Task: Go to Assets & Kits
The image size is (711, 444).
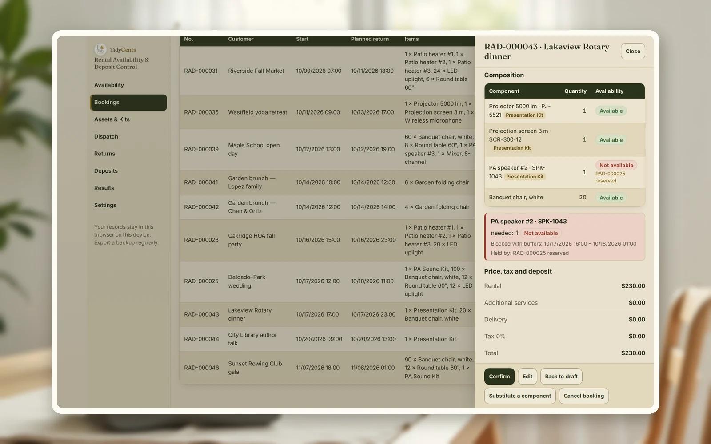Action: point(128,119)
